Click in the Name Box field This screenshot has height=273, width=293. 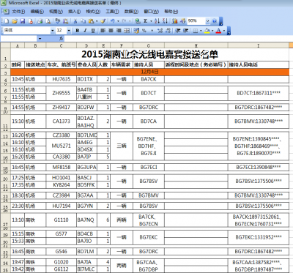pos(19,39)
